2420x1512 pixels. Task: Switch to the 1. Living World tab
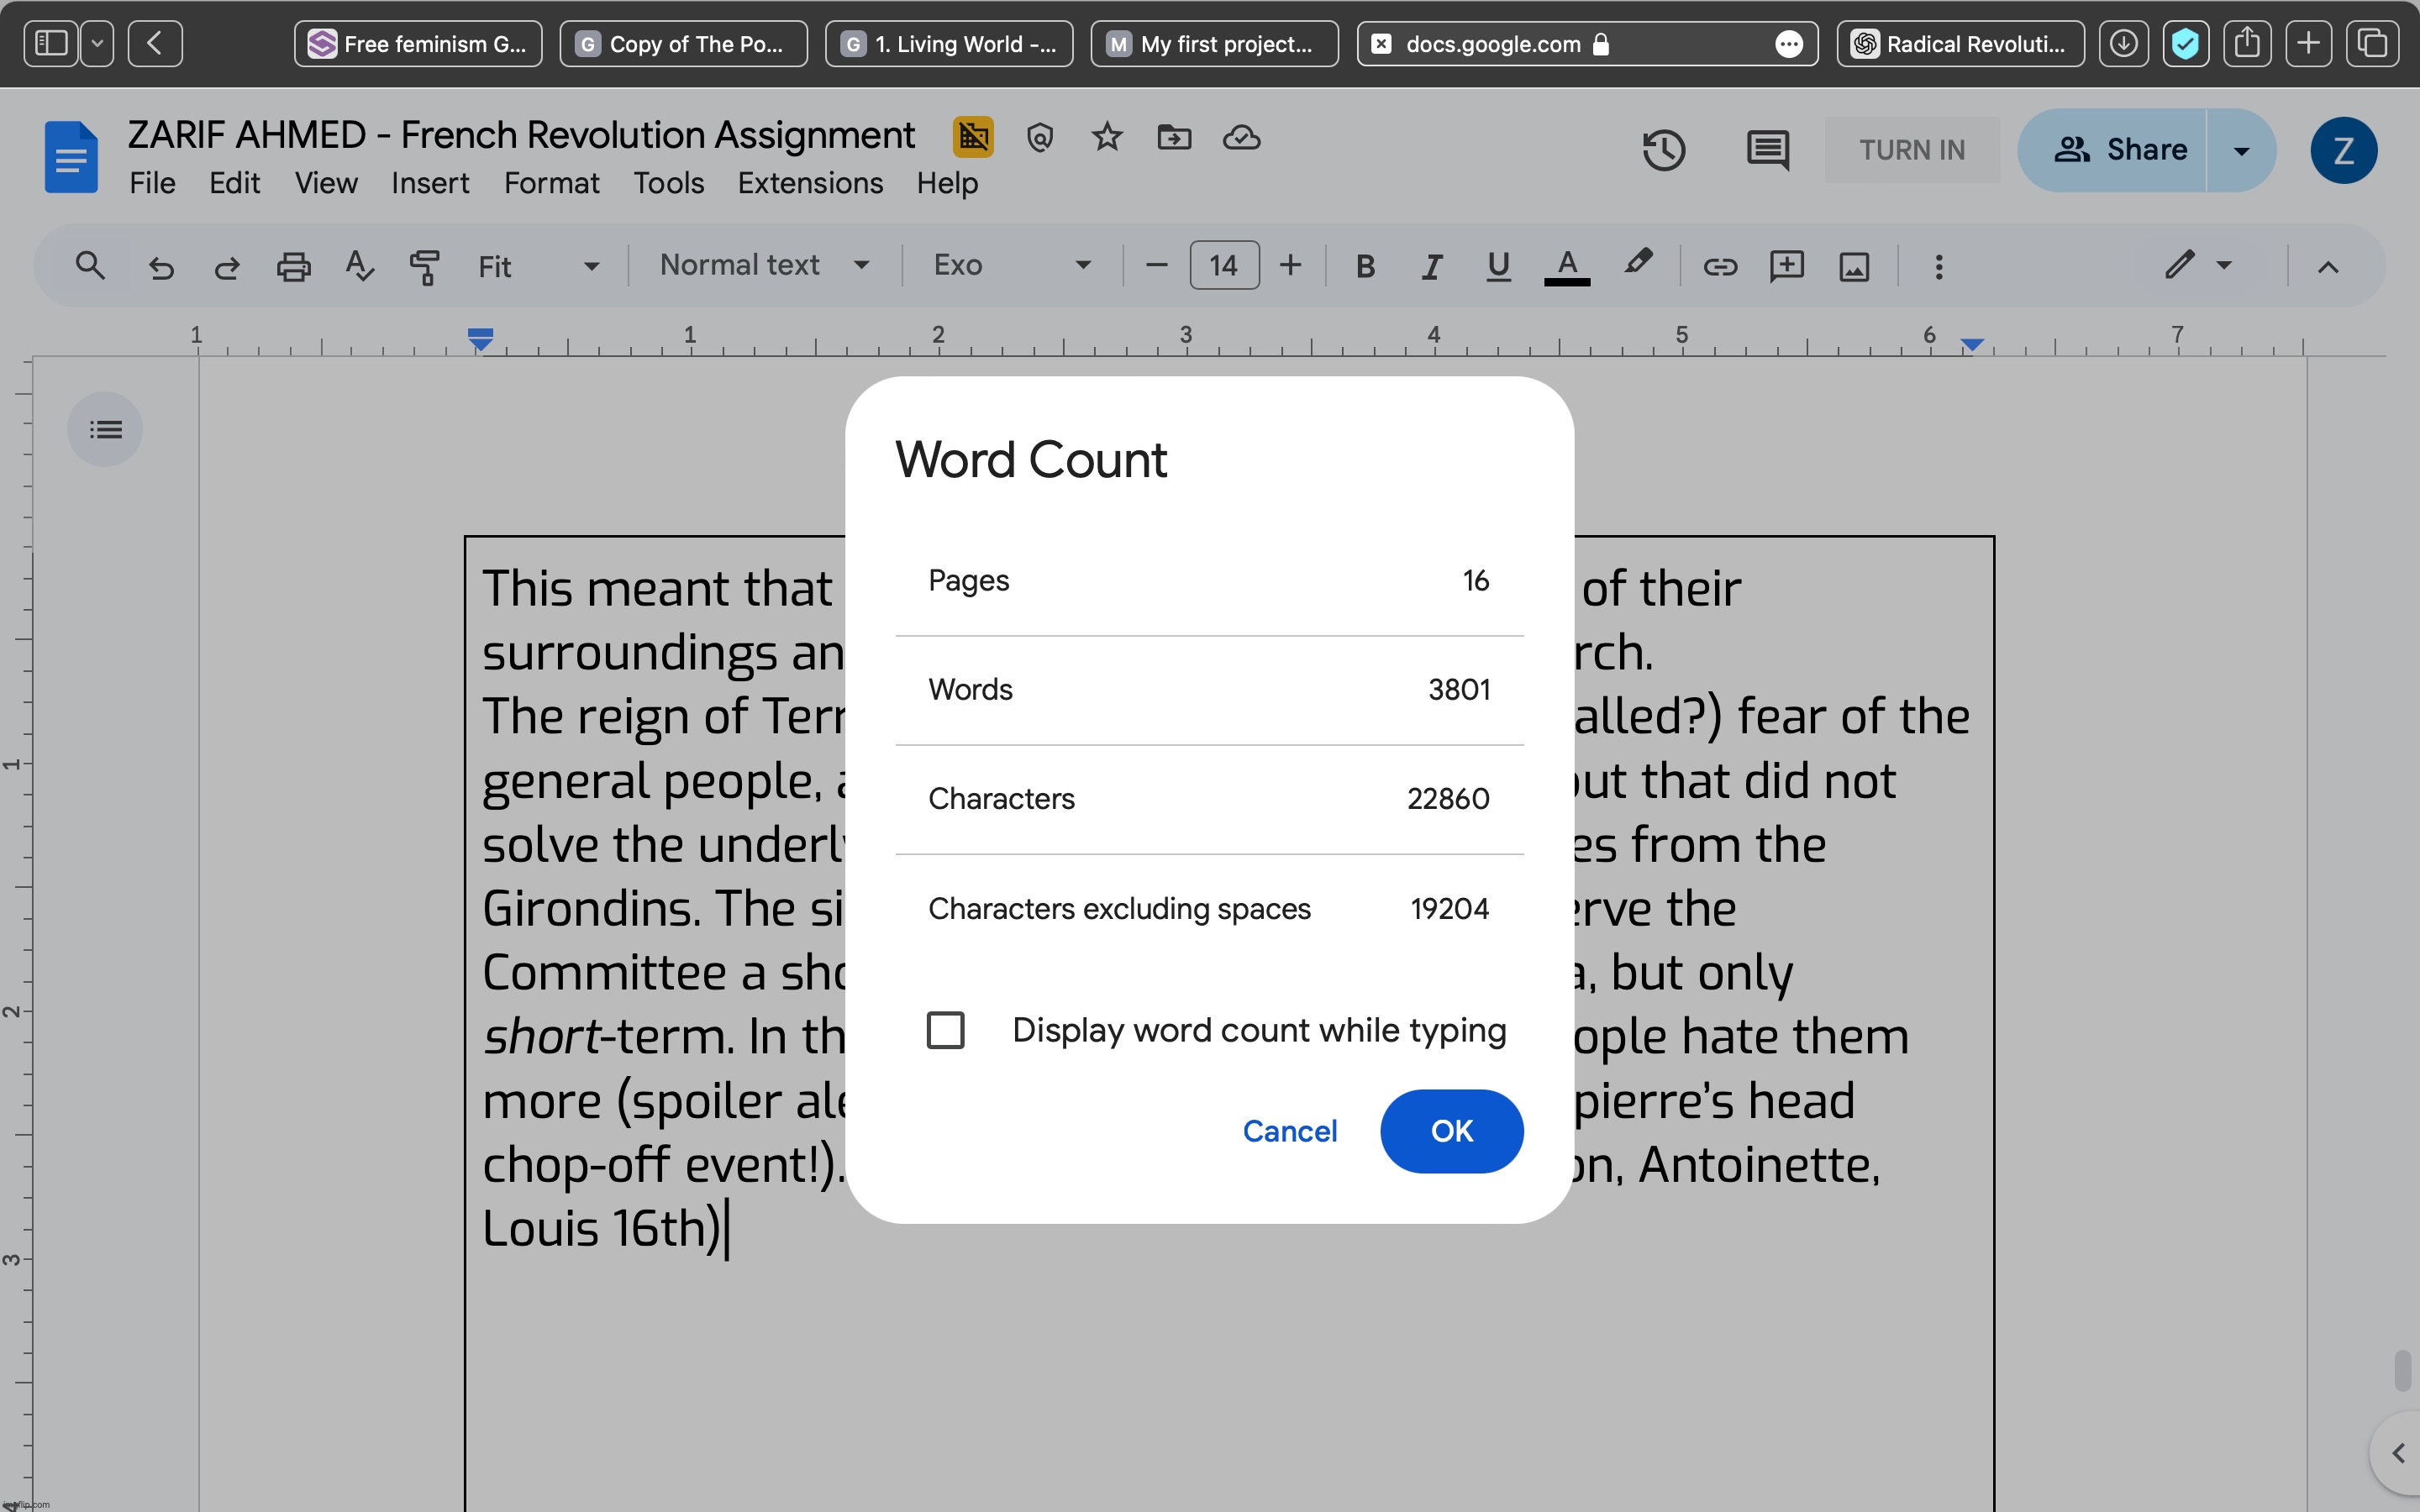949,44
